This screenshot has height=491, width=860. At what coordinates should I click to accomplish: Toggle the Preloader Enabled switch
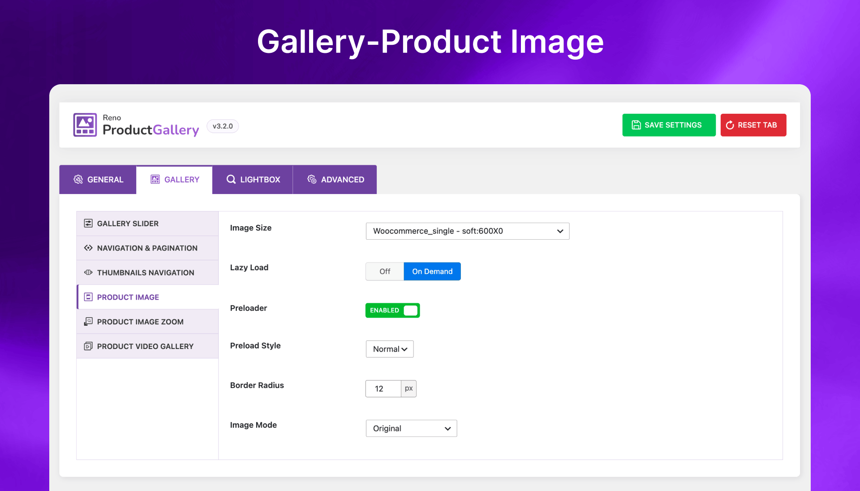(x=392, y=310)
